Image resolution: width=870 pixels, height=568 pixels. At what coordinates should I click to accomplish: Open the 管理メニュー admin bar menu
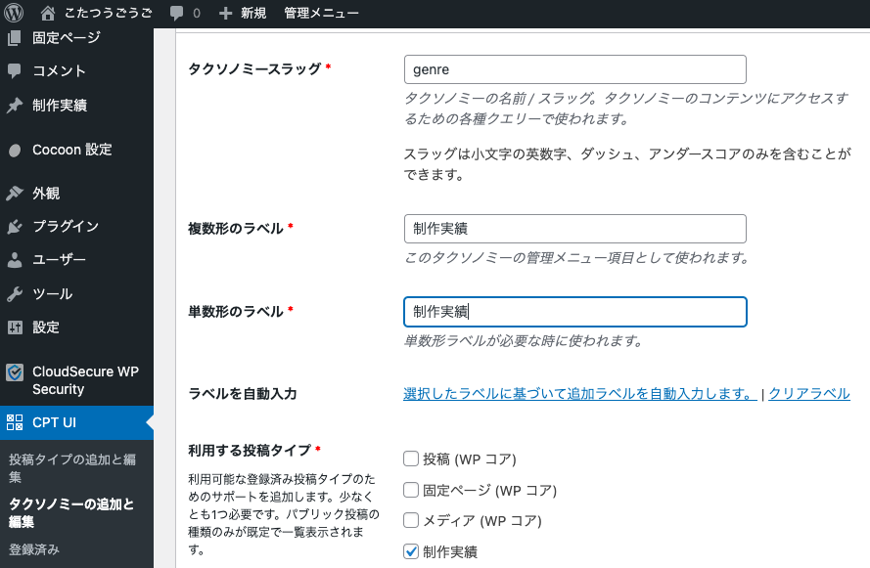tap(321, 14)
